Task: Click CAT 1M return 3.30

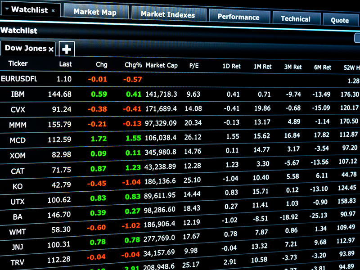Action: [x=263, y=164]
